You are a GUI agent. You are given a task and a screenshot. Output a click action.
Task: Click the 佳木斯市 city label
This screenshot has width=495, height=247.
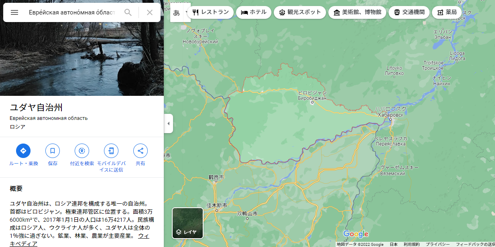coord(217,205)
